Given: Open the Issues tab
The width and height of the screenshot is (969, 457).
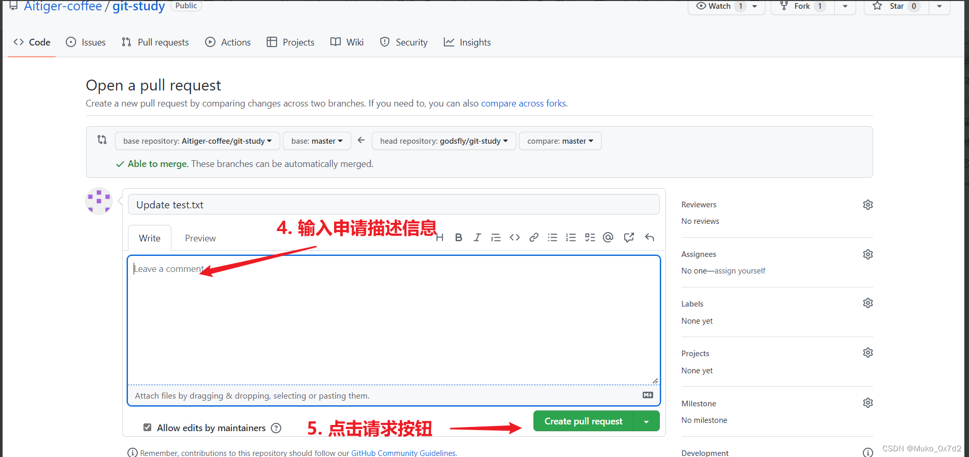Looking at the screenshot, I should (x=86, y=42).
